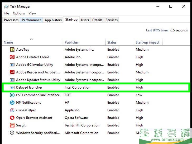Select the iTunesHelper name text
The image size is (192, 144).
(26, 110)
